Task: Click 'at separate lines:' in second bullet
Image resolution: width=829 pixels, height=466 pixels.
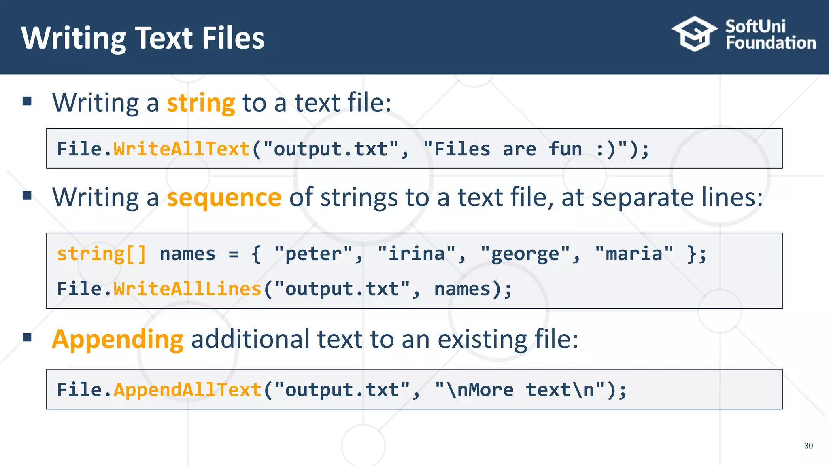Action: [662, 197]
